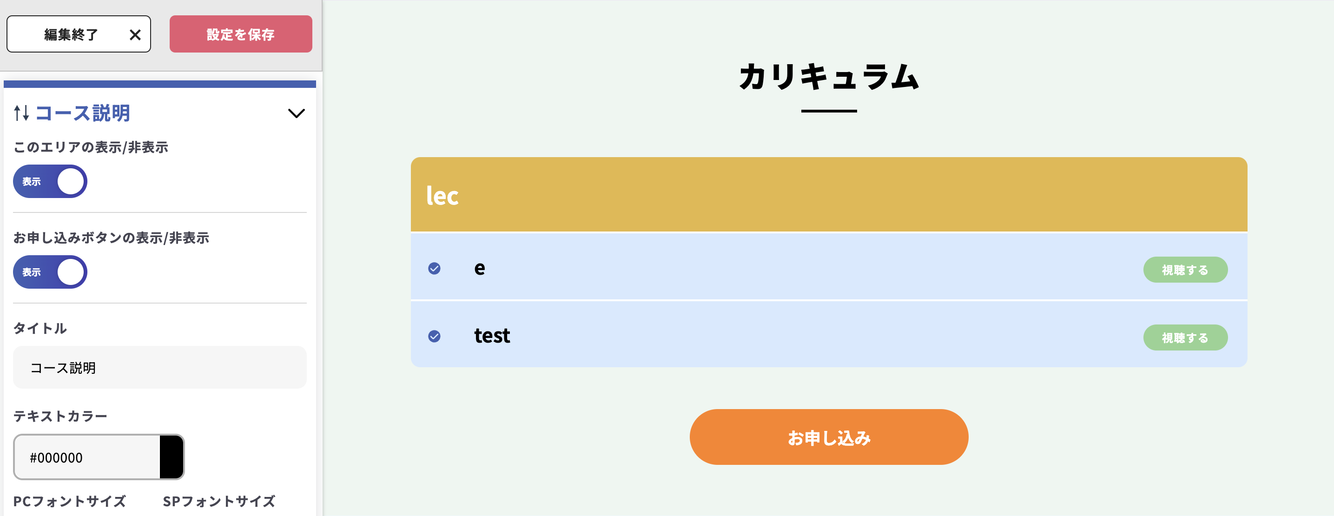Screen dimensions: 1334x516
Task: Click the blue checkmark icon for lesson e
Action: tap(435, 268)
